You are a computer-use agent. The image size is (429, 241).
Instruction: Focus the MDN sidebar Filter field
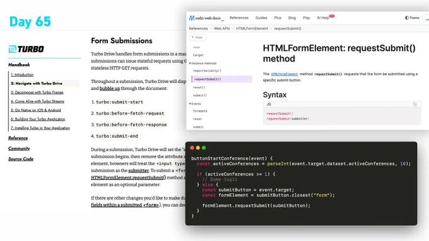point(197,37)
